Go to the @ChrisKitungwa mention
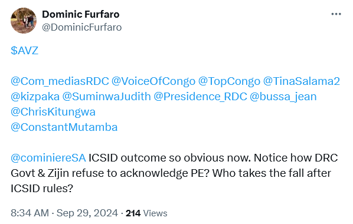This screenshot has height=224, width=353. [53, 112]
